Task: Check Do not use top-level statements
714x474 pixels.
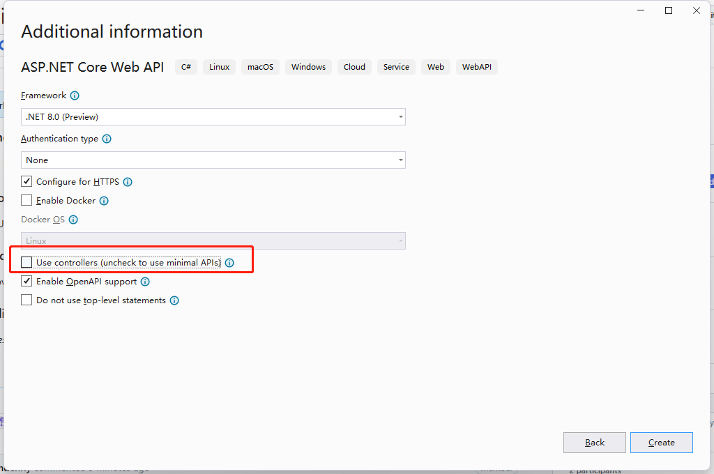Action: click(26, 300)
